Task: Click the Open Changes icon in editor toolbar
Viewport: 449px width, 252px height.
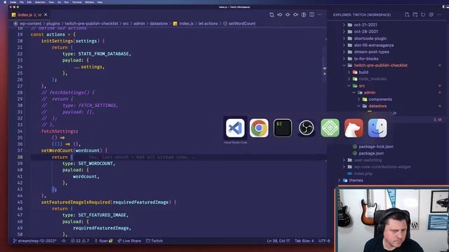Action: click(272, 15)
